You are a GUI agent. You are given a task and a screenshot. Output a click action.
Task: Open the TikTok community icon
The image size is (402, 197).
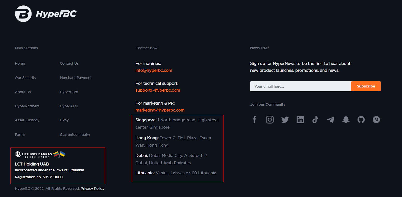(315, 120)
